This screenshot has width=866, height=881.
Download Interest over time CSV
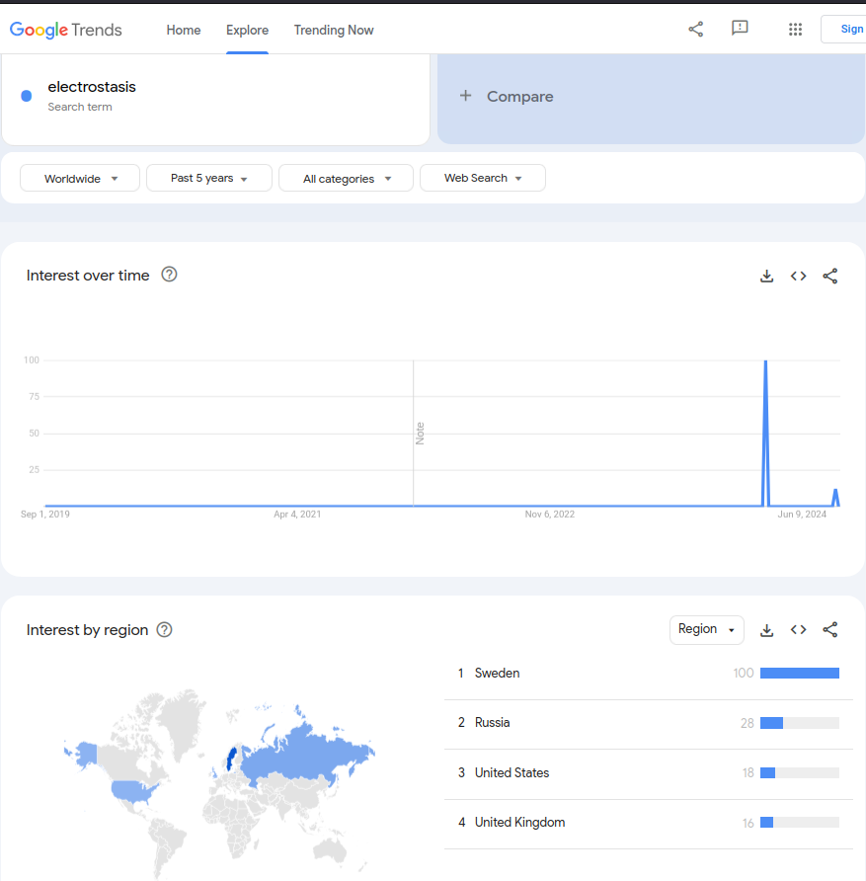(x=766, y=276)
